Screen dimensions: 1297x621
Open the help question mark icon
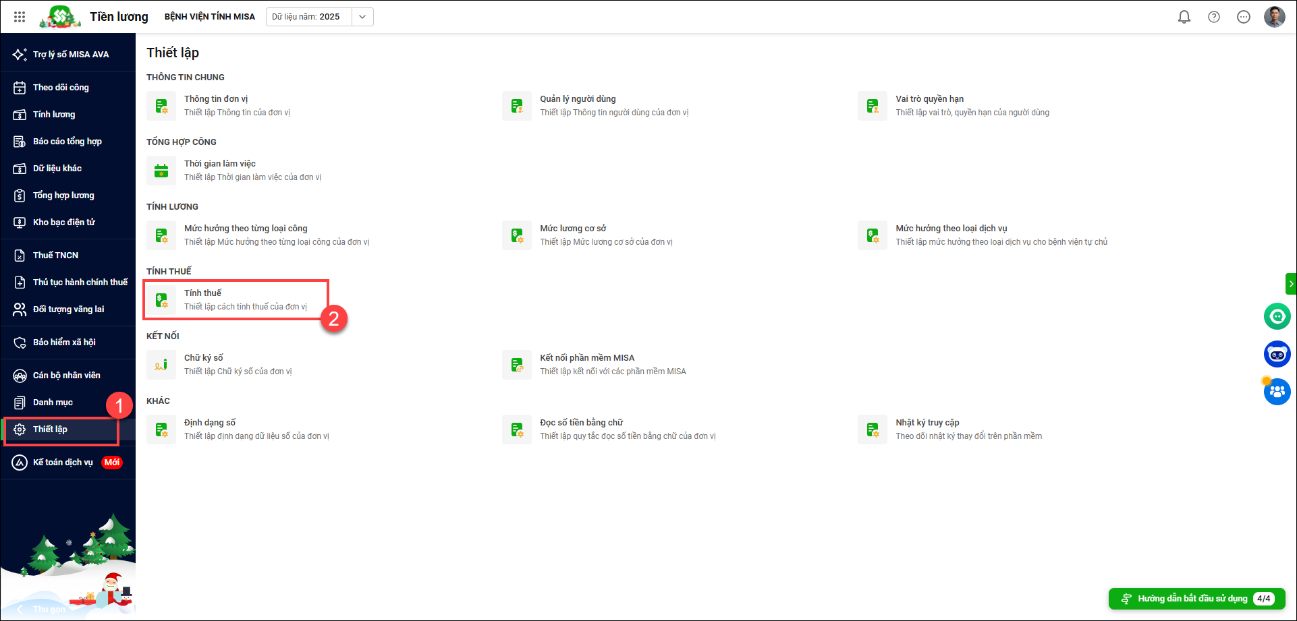point(1213,17)
